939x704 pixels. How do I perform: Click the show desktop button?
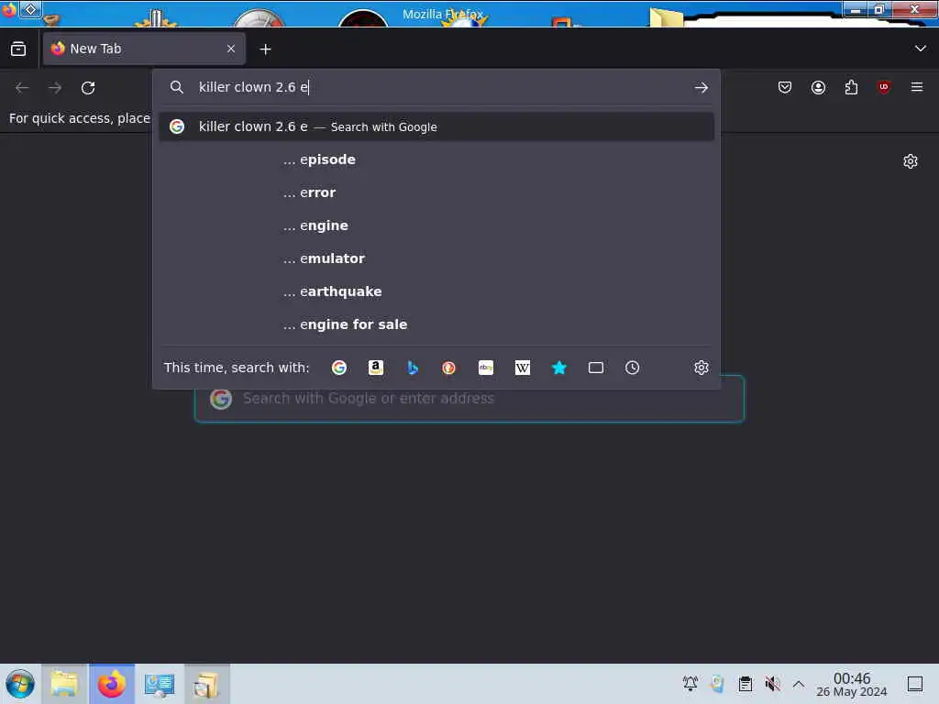(x=915, y=684)
